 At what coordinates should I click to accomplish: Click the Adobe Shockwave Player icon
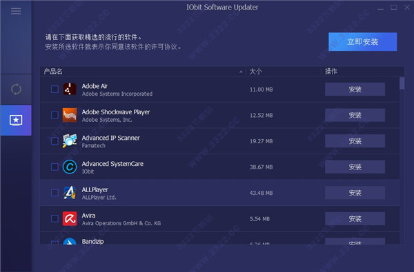pyautogui.click(x=70, y=115)
